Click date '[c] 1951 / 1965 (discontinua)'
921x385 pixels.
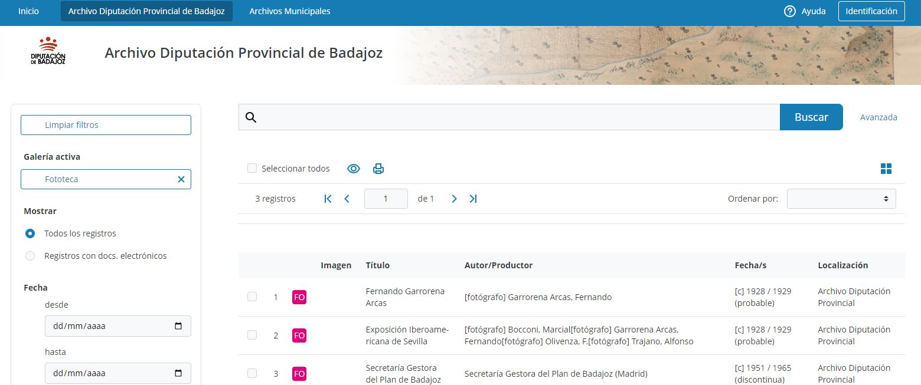[x=763, y=374]
